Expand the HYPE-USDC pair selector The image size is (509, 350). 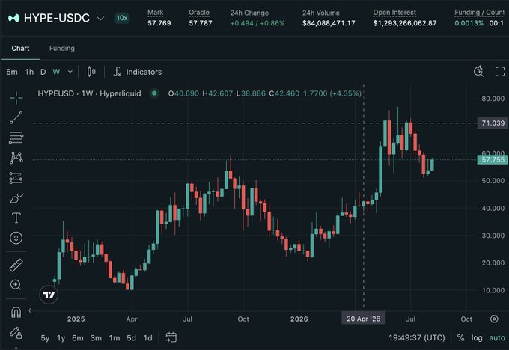point(100,19)
